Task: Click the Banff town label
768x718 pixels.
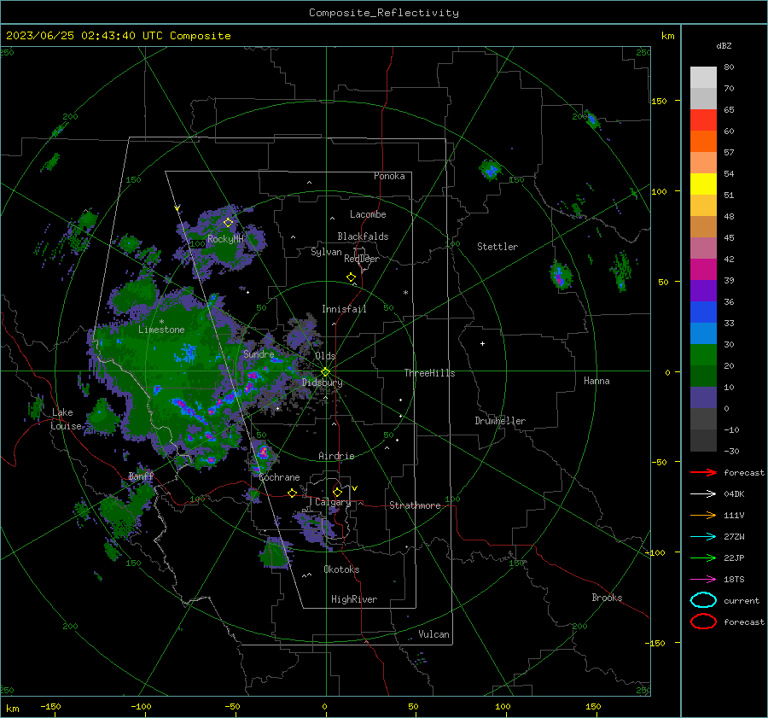Action: click(141, 476)
